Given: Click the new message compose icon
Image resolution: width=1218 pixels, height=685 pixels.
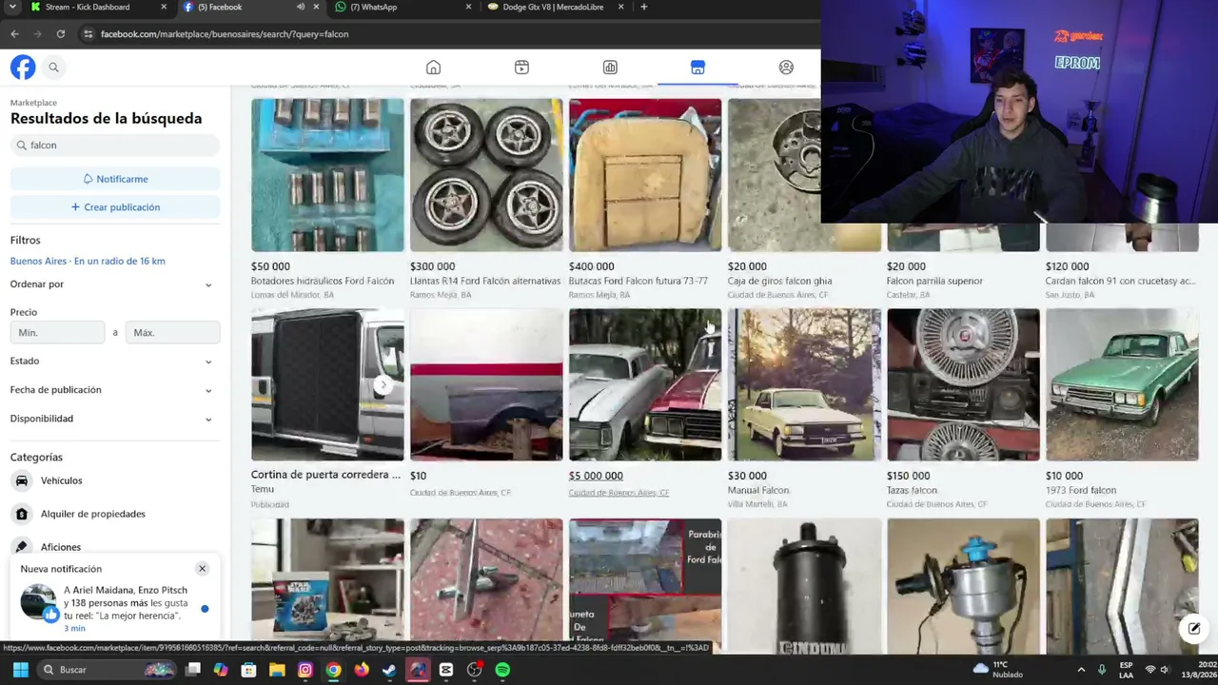Looking at the screenshot, I should (x=1194, y=628).
